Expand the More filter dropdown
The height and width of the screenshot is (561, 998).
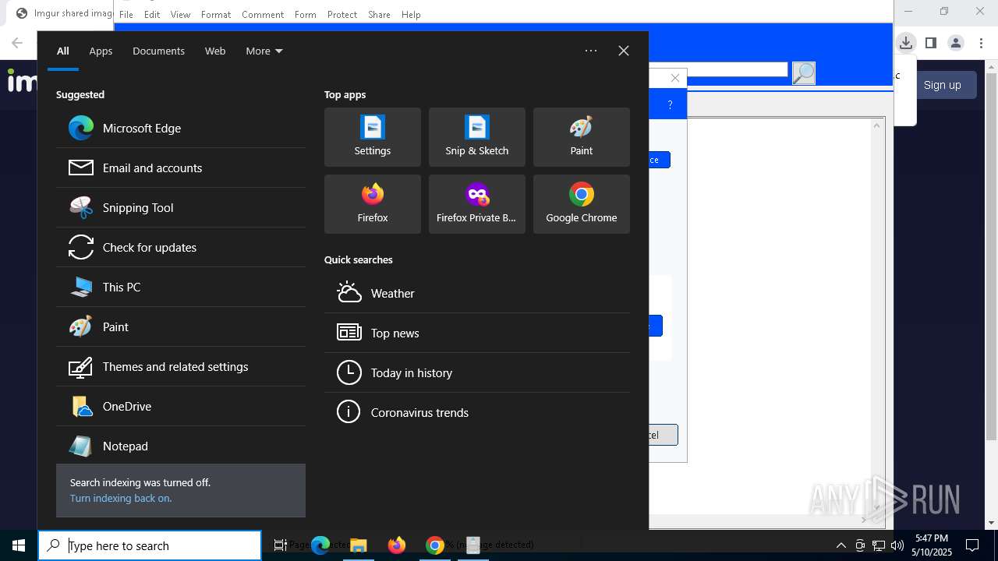(x=264, y=51)
